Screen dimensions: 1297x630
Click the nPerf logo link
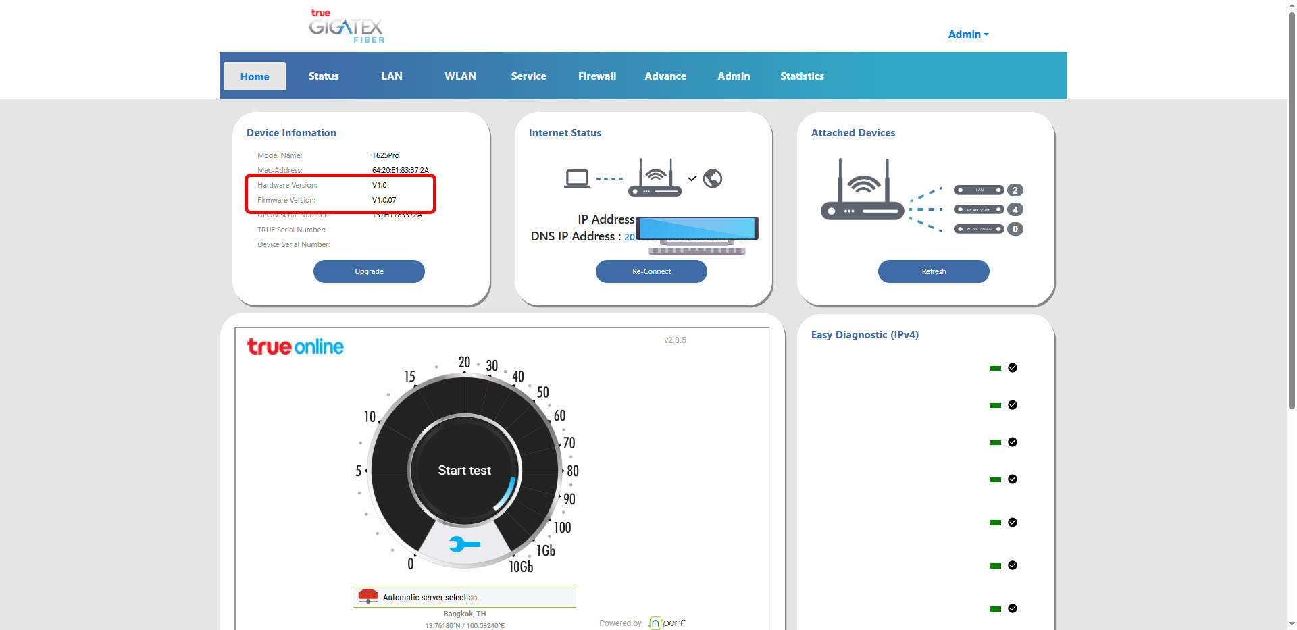pos(667,623)
